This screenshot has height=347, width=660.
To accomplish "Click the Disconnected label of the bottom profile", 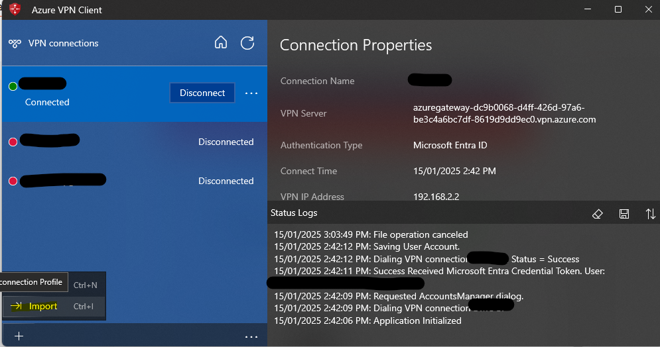I will (x=226, y=181).
